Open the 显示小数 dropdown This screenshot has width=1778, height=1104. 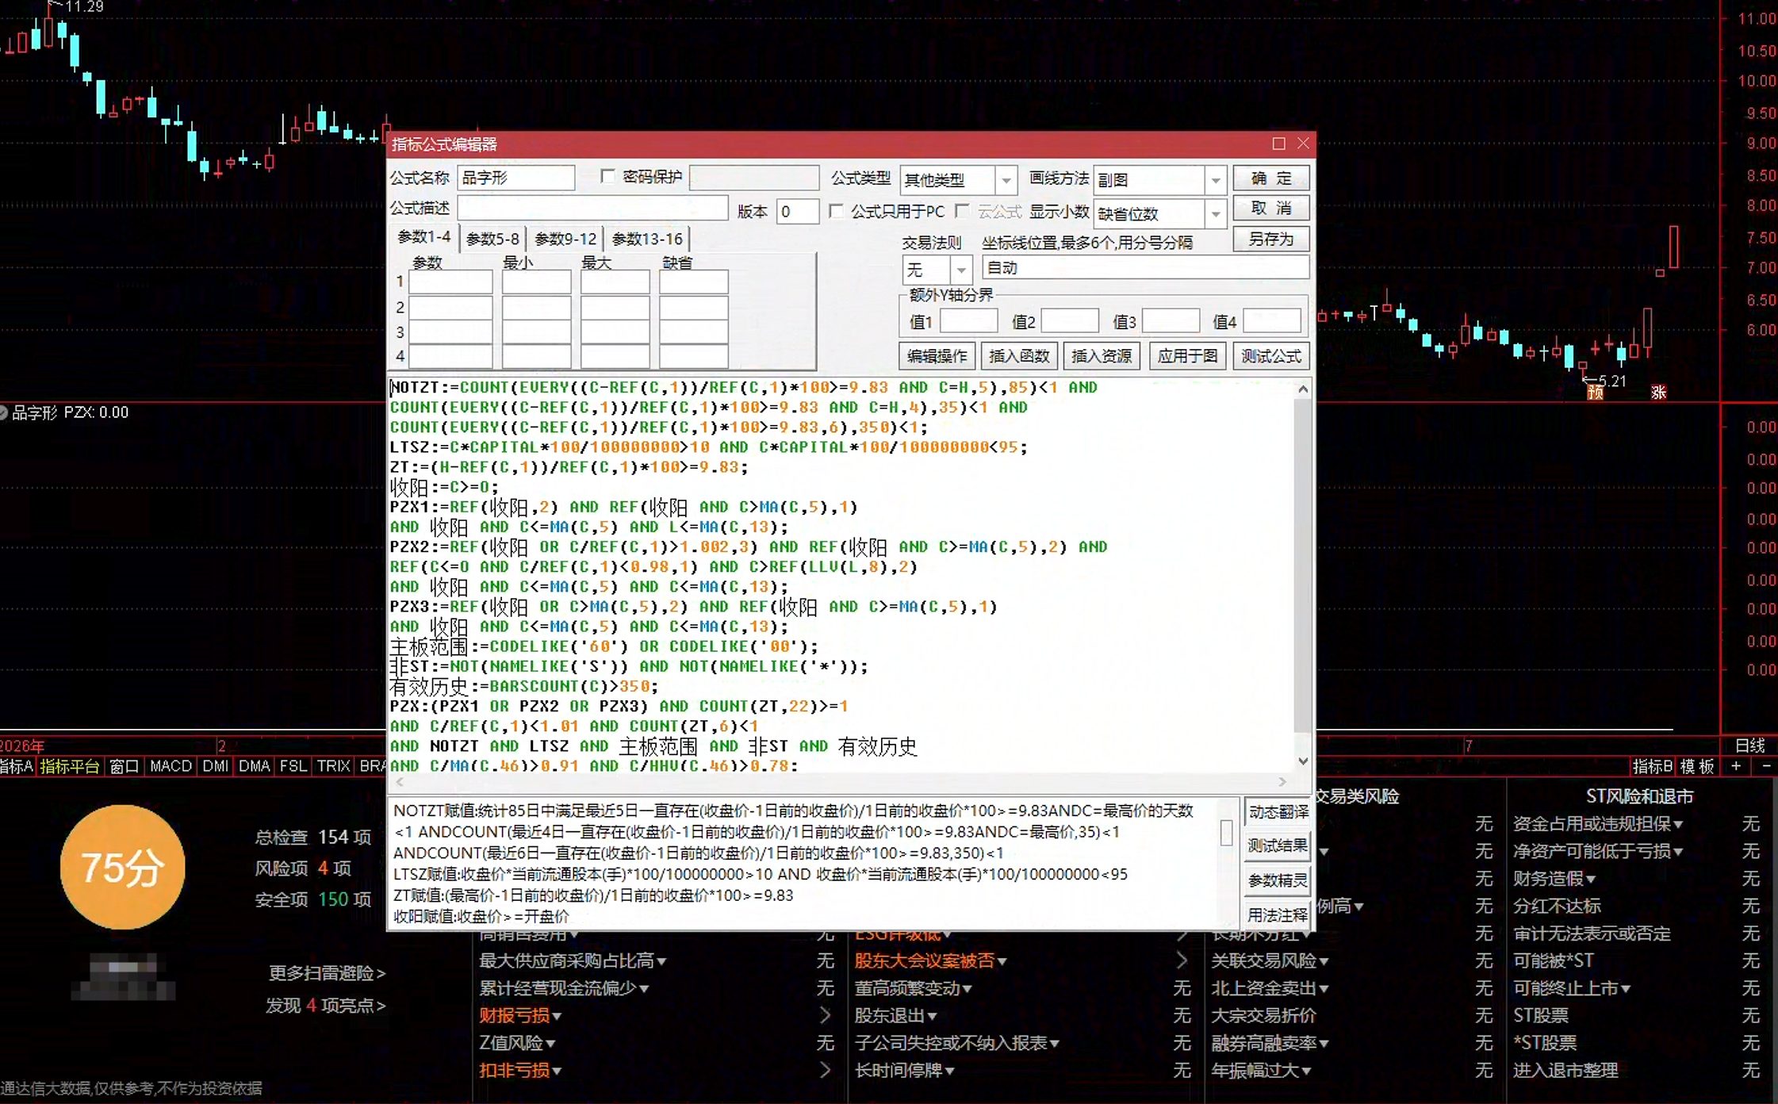[1216, 213]
